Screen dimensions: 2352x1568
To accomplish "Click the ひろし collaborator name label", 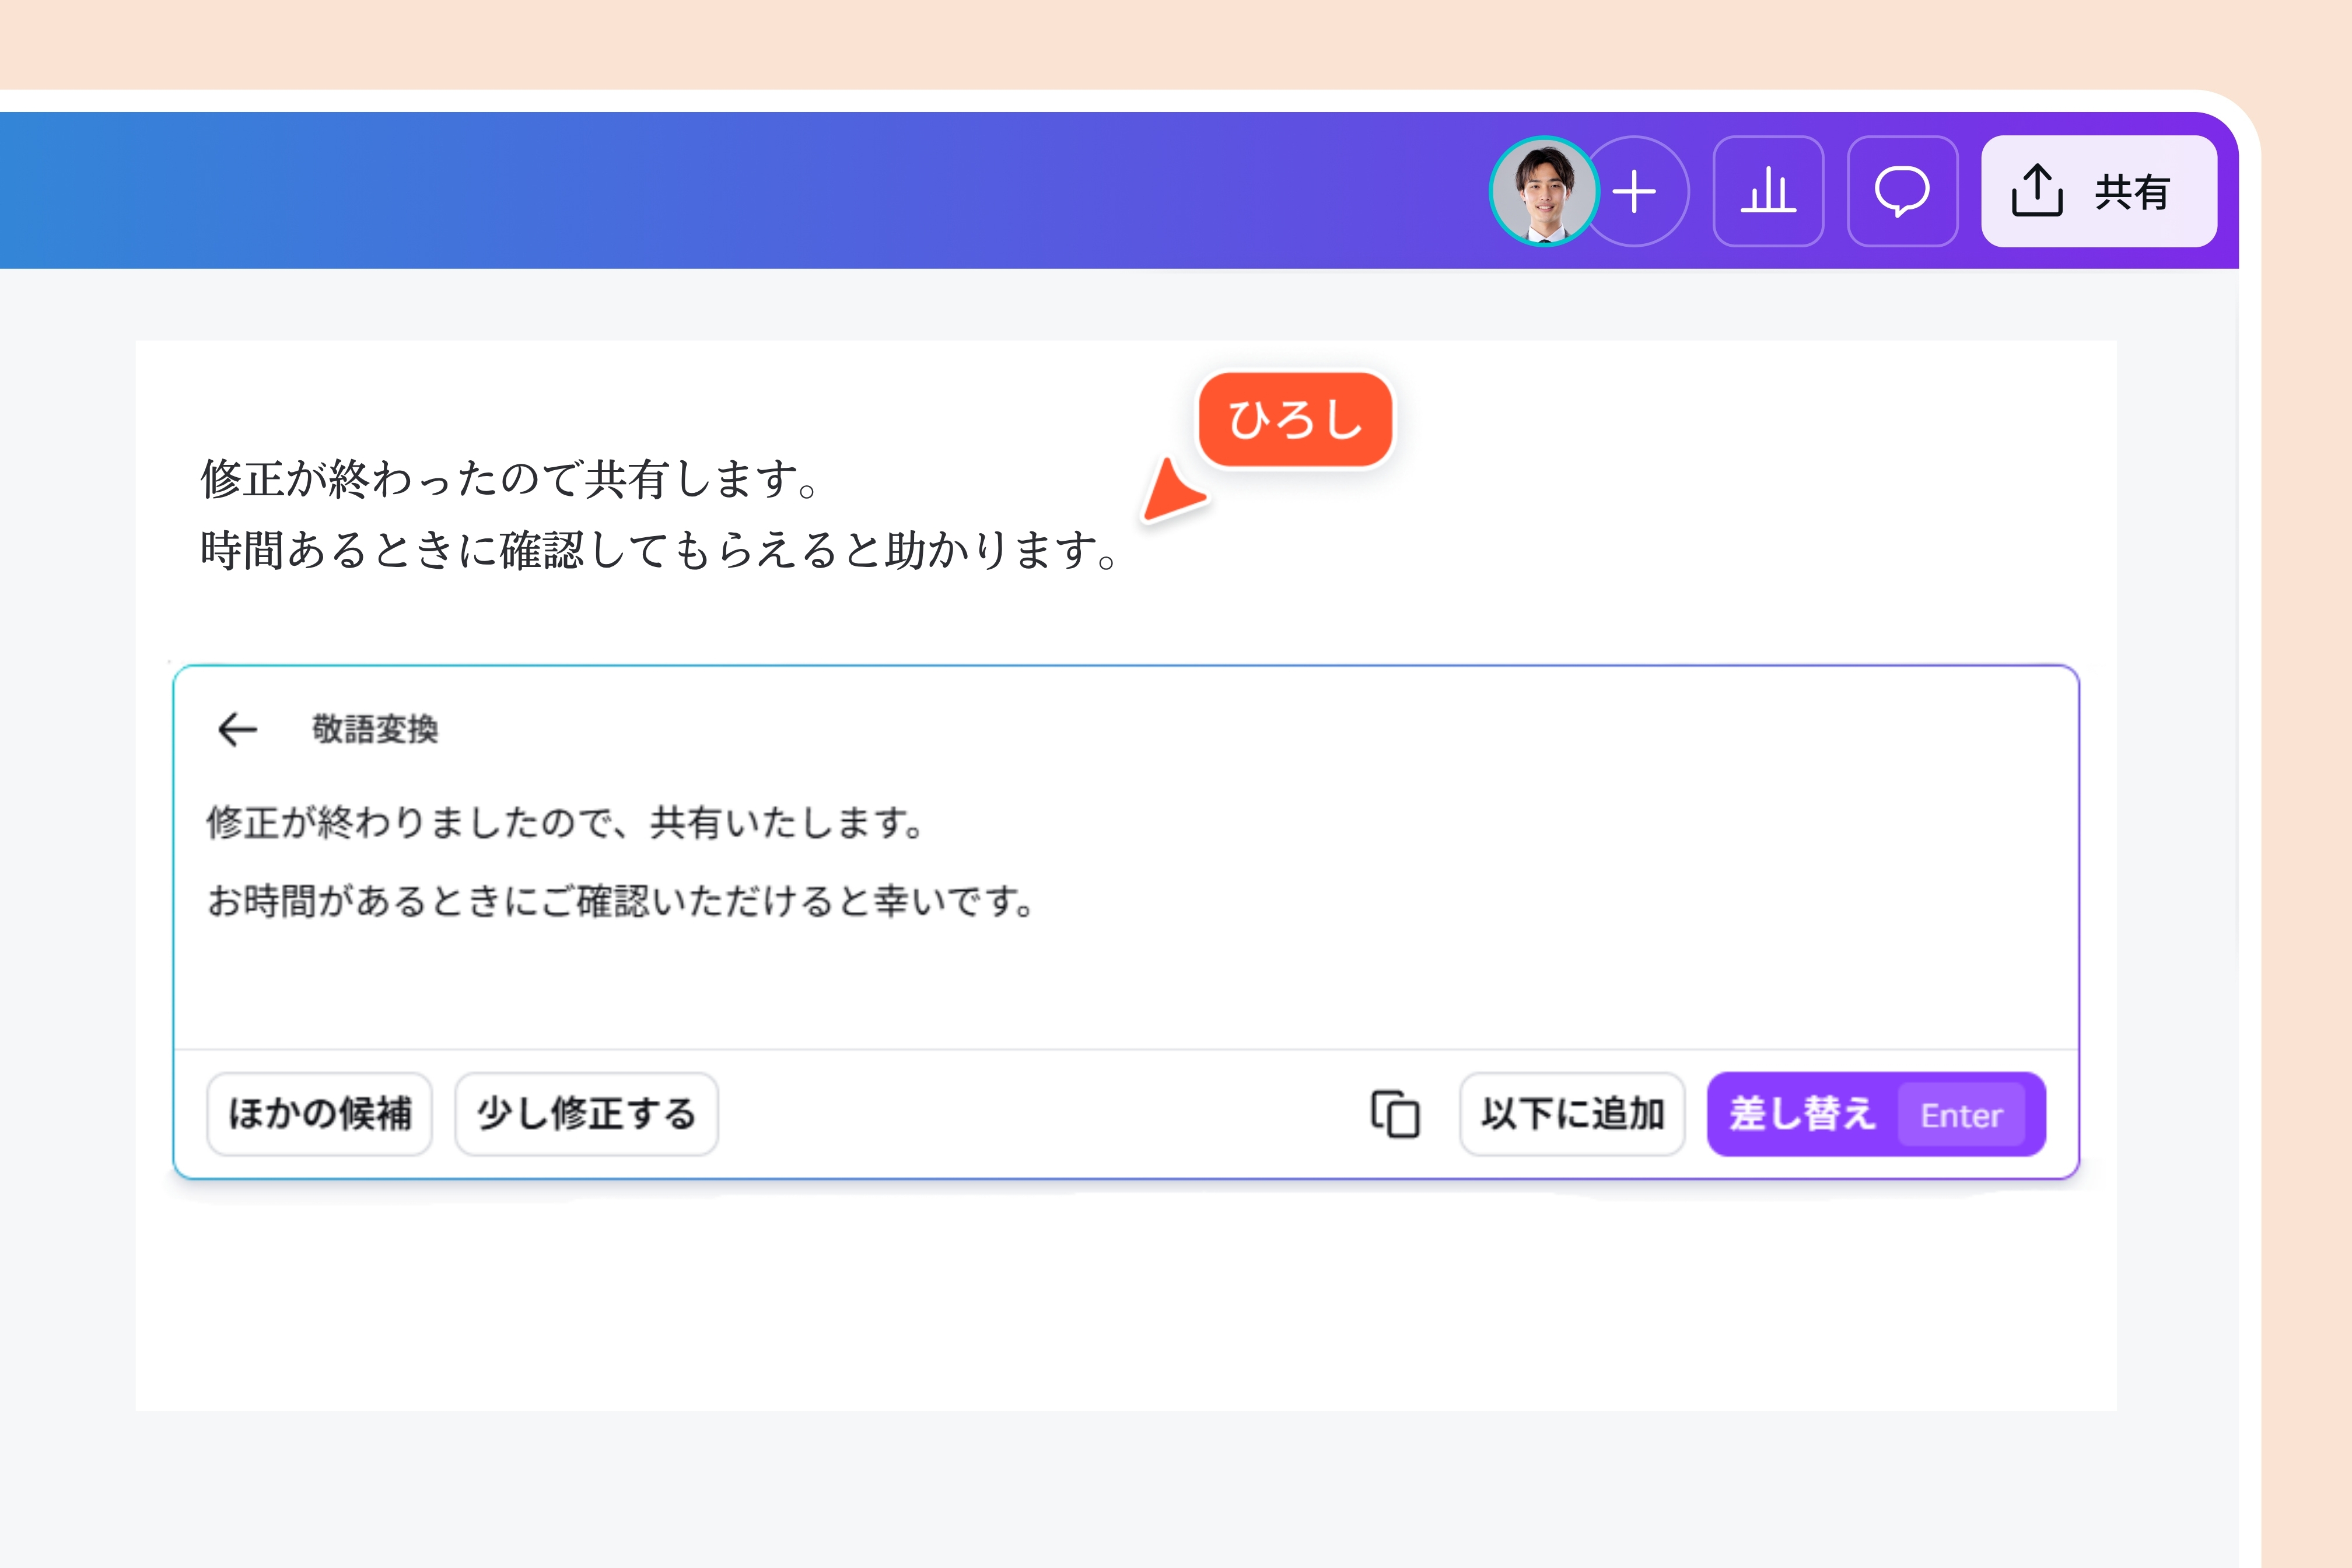I will (1296, 420).
